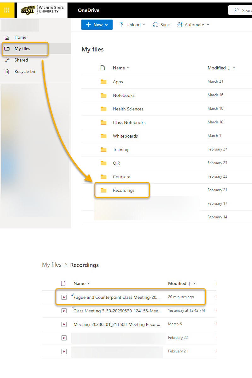Click the Wichita State University logo
This screenshot has width=252, height=378.
[x=42, y=10]
